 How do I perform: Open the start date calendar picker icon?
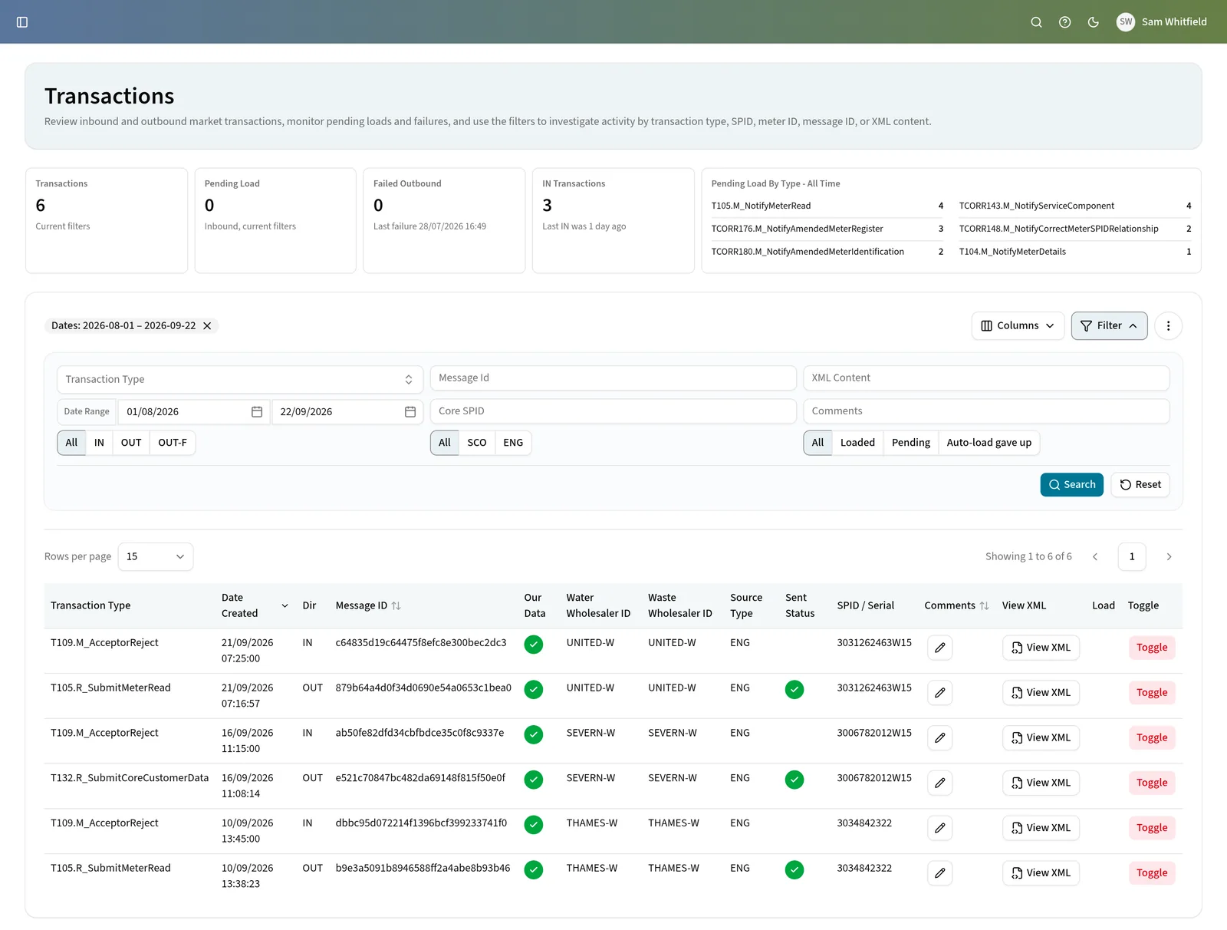click(x=257, y=412)
